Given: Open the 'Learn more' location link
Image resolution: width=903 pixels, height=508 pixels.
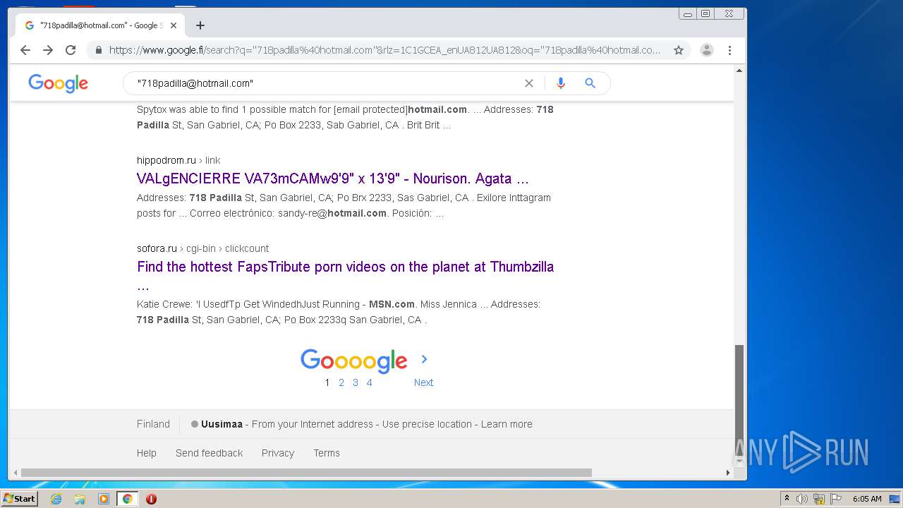Looking at the screenshot, I should [507, 424].
